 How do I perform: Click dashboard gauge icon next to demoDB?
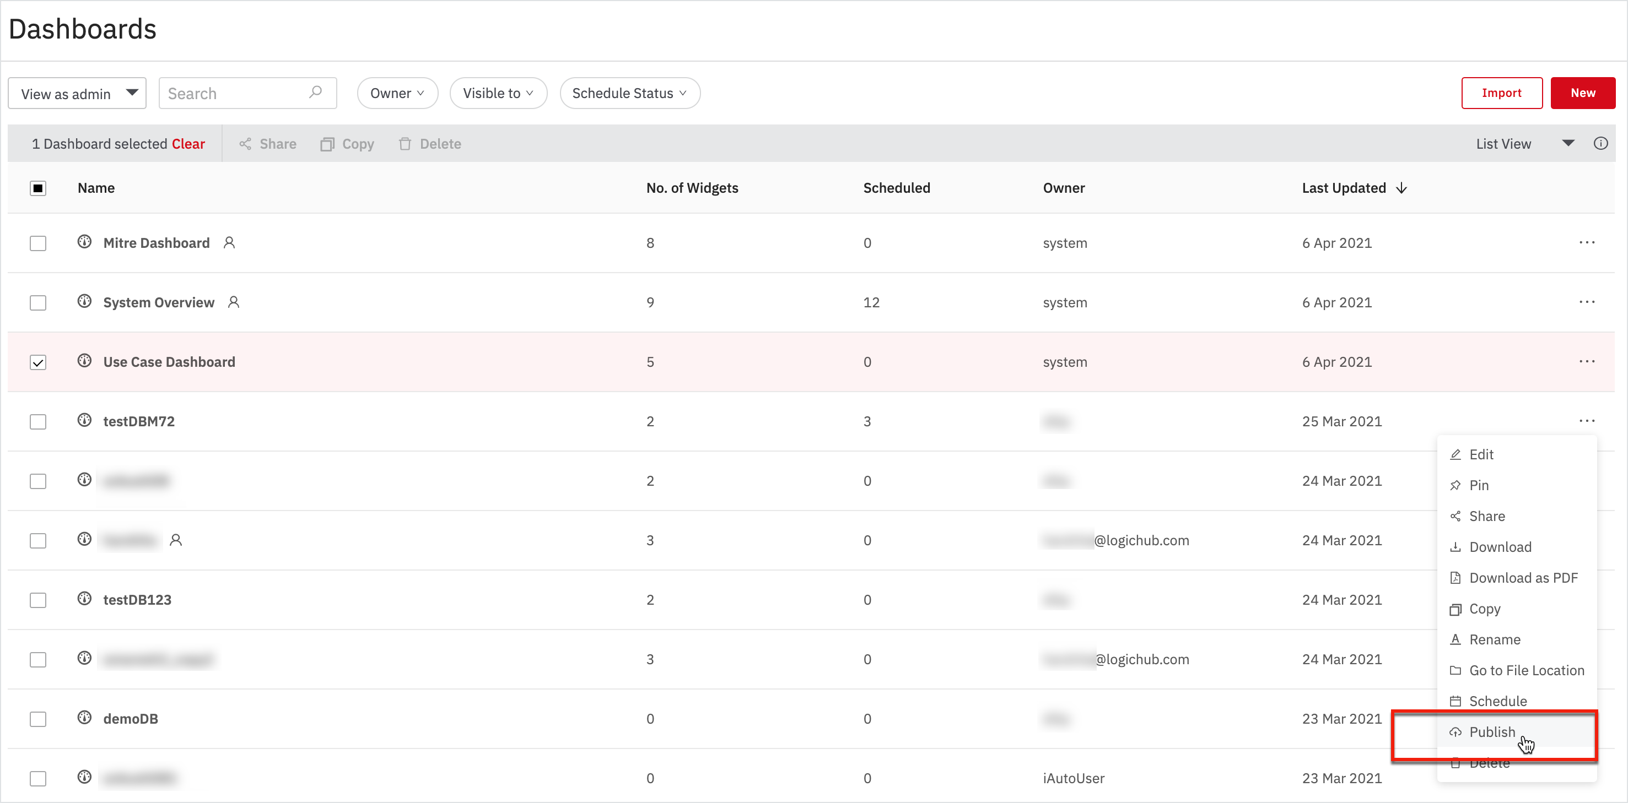85,718
